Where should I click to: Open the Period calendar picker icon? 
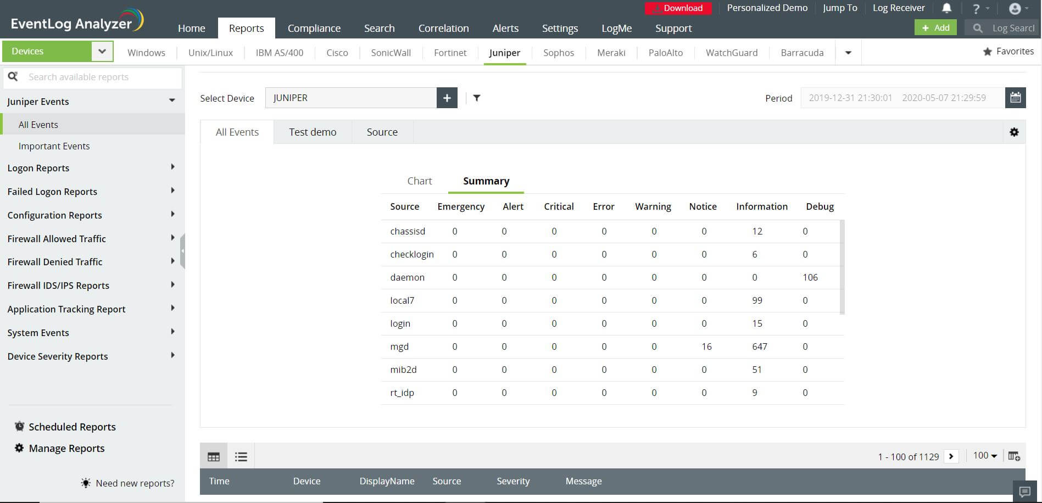(x=1016, y=98)
